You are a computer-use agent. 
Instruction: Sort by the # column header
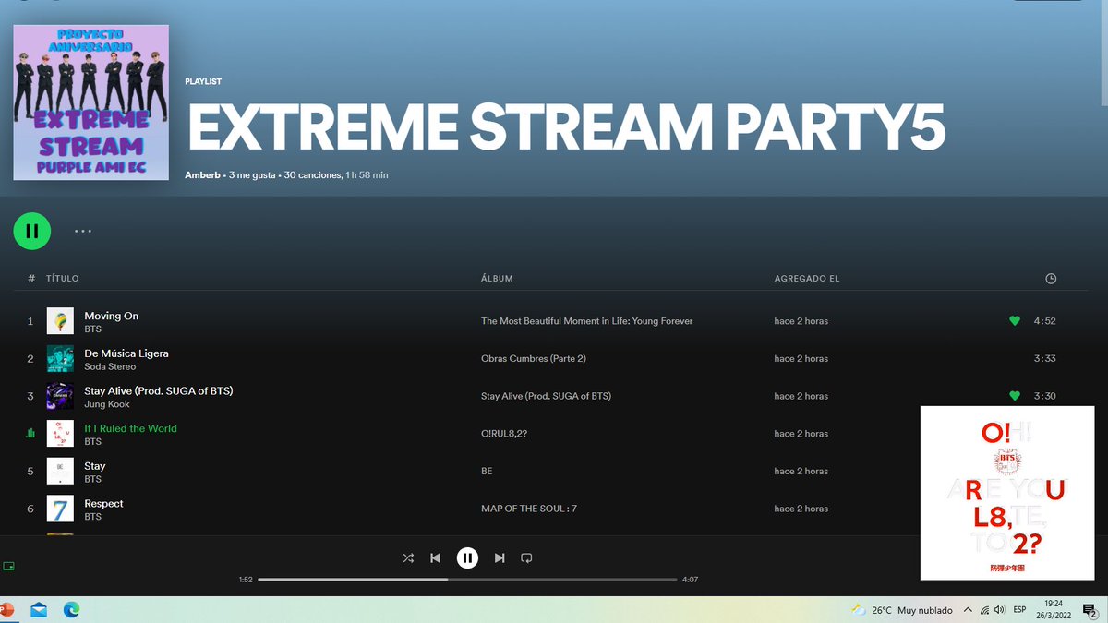pos(31,279)
